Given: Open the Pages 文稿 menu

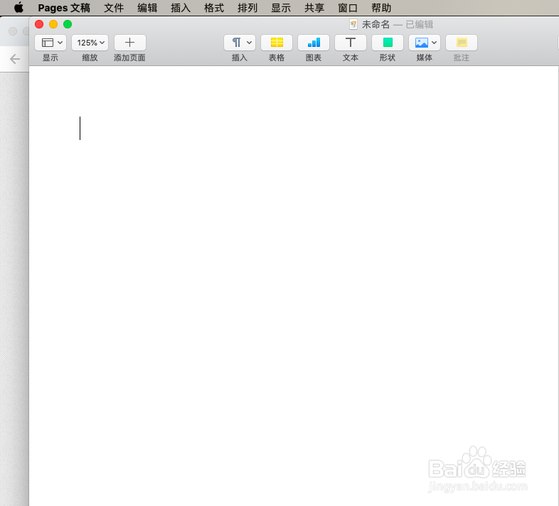Looking at the screenshot, I should coord(64,8).
